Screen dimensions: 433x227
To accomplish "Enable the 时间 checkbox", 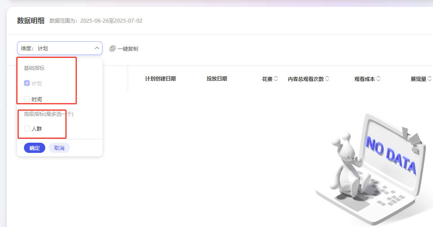I will pyautogui.click(x=27, y=99).
